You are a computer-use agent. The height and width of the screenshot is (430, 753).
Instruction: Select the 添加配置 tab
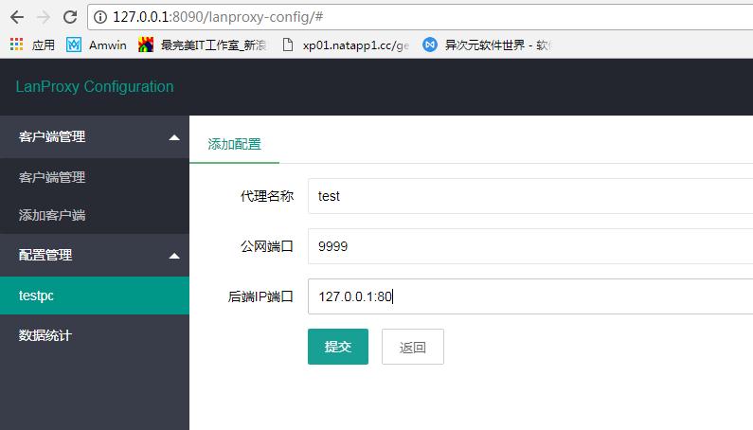click(x=234, y=144)
